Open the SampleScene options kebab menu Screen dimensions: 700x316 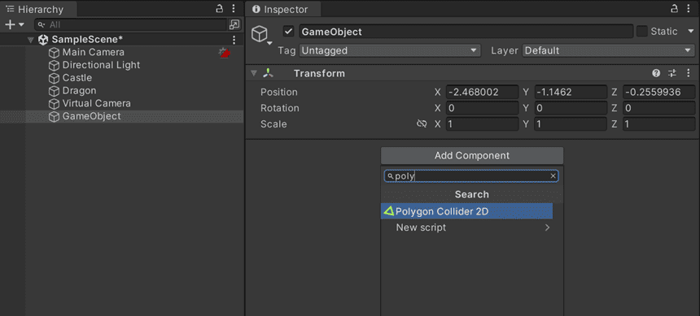(234, 40)
